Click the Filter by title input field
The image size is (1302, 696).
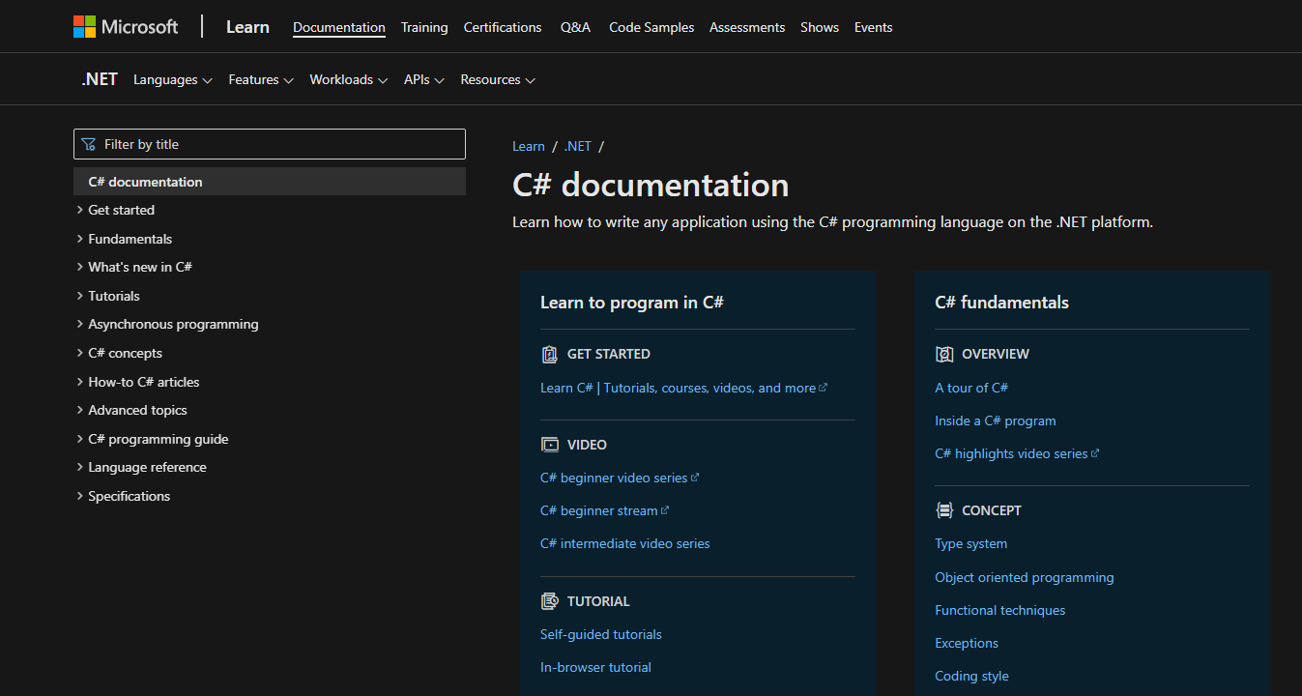coord(280,144)
